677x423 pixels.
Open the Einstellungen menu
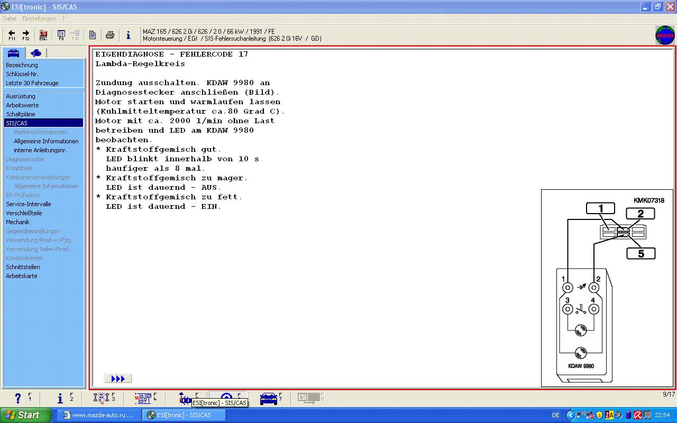pyautogui.click(x=39, y=19)
